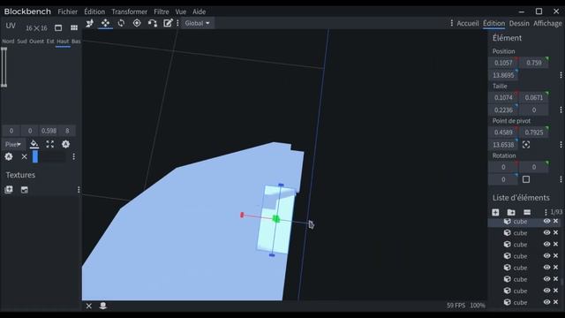Hide the highlighted cube using its eye
This screenshot has width=565, height=318.
click(x=546, y=221)
